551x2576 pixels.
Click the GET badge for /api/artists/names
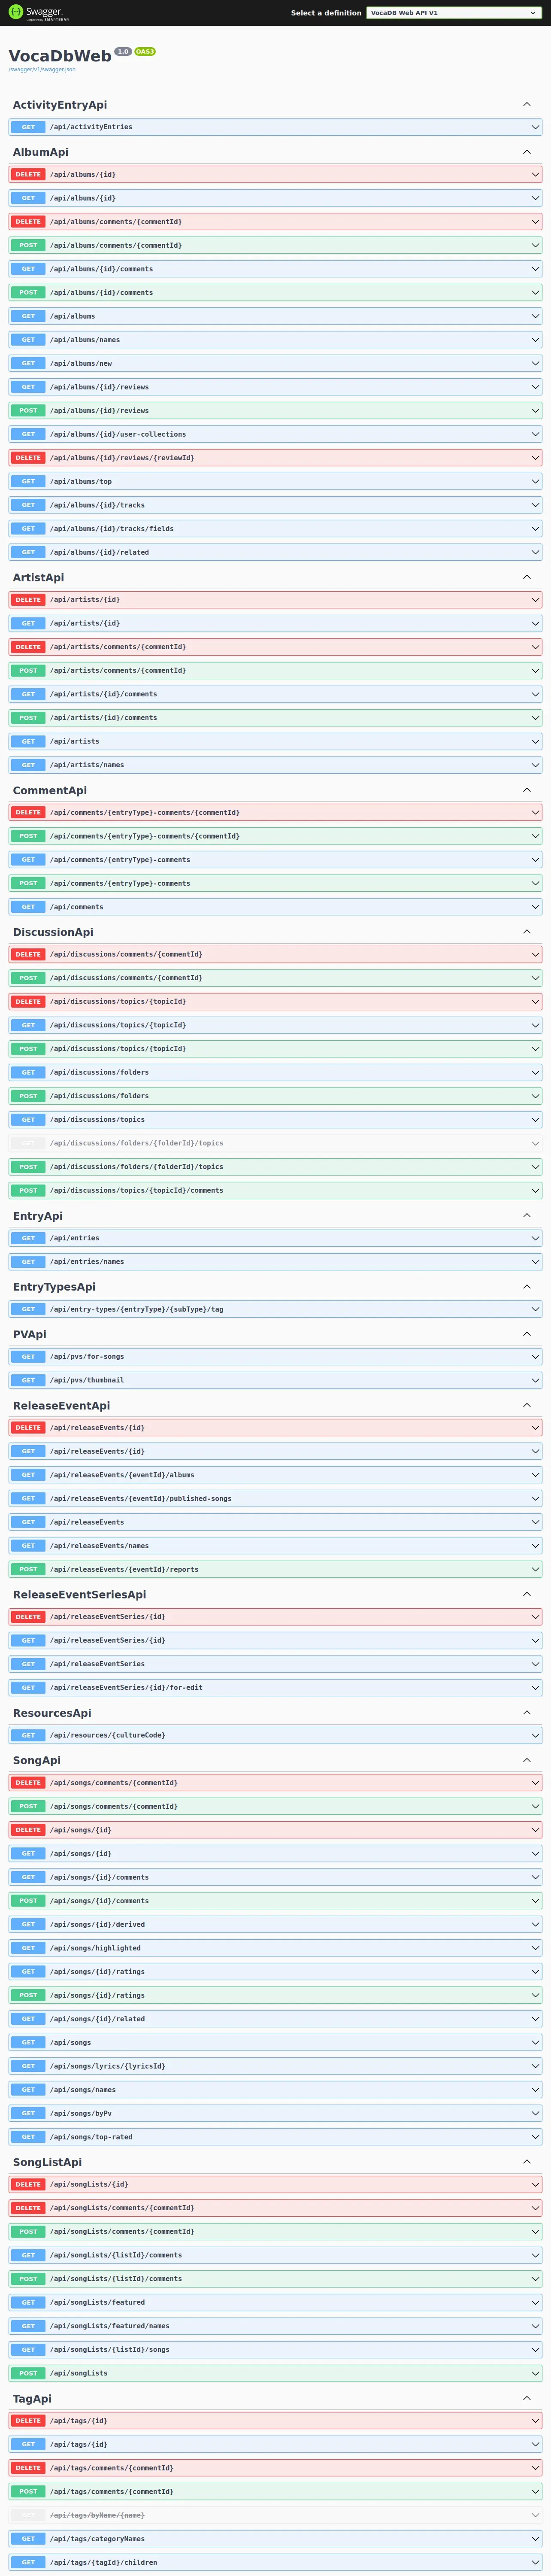28,765
